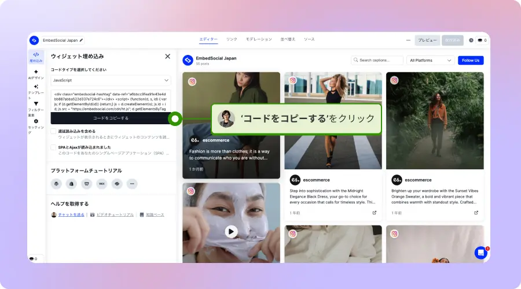The image size is (521, 289).
Task: Click the '55 posts' count text
Action: pyautogui.click(x=203, y=64)
